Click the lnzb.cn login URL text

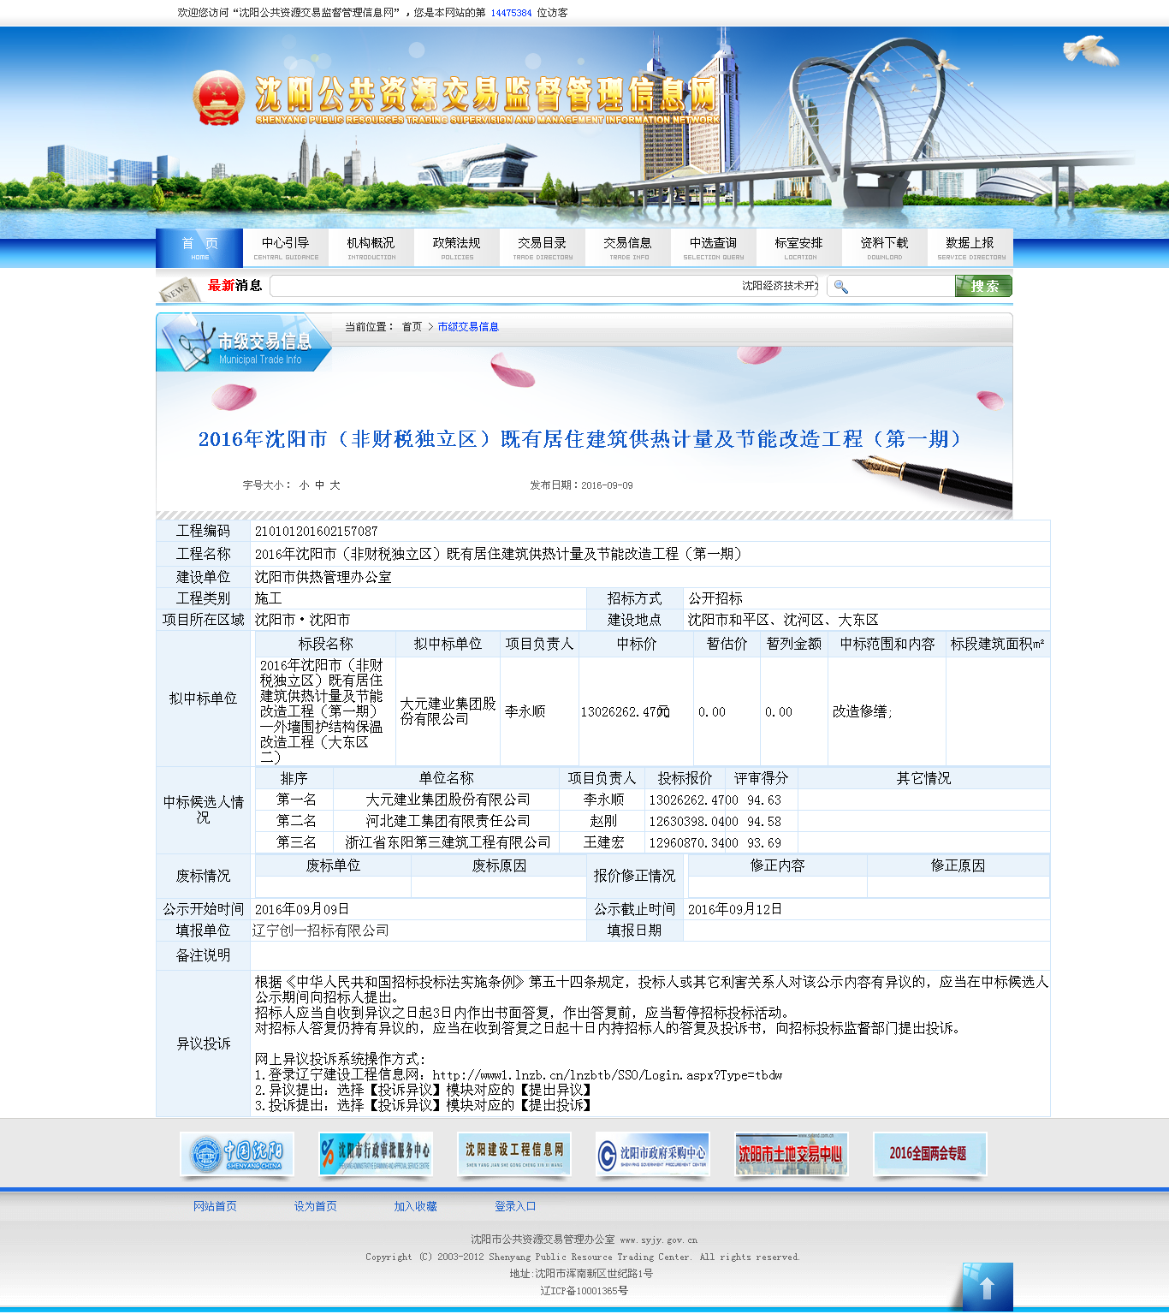coord(608,1075)
